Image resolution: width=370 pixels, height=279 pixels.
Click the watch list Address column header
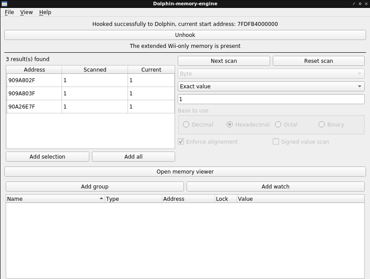coord(189,199)
